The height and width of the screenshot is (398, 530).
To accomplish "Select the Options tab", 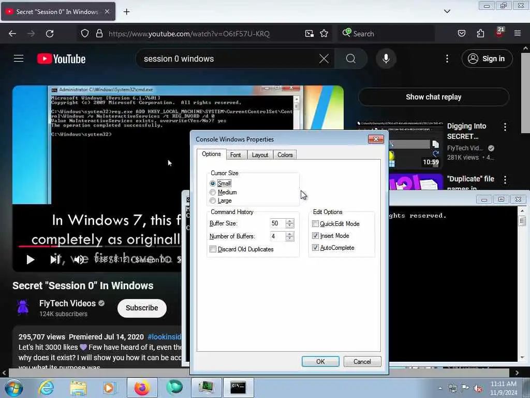I will coord(211,154).
